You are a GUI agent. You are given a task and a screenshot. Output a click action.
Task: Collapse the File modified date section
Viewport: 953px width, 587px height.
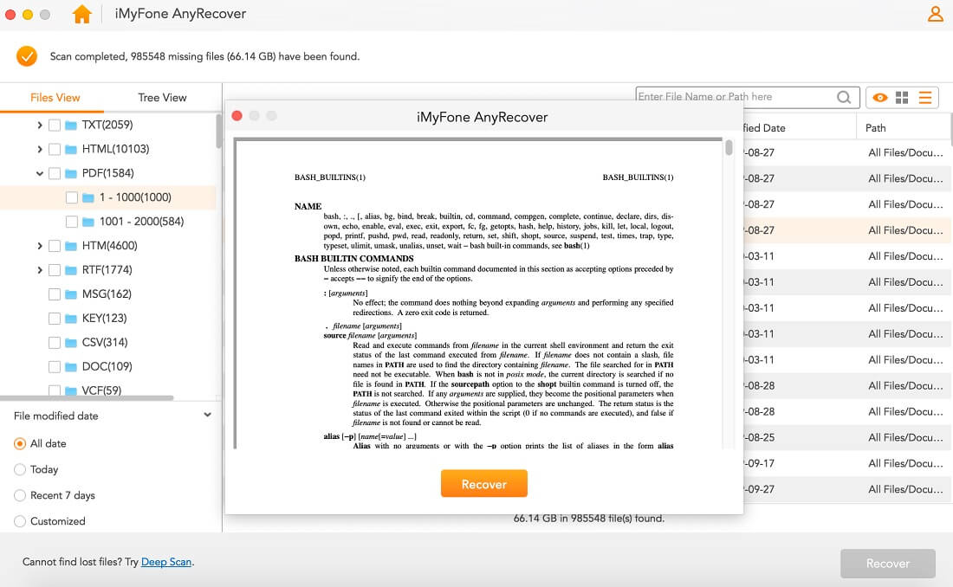tap(206, 415)
